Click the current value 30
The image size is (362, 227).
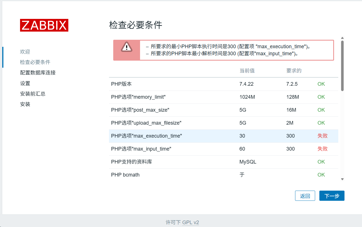(242, 136)
